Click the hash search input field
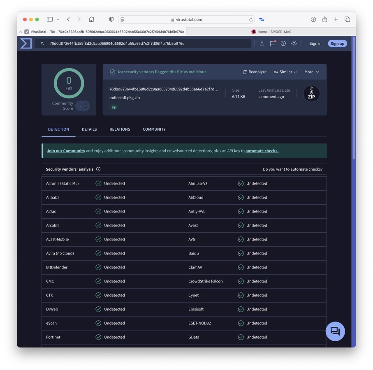The image size is (373, 370). (x=143, y=44)
